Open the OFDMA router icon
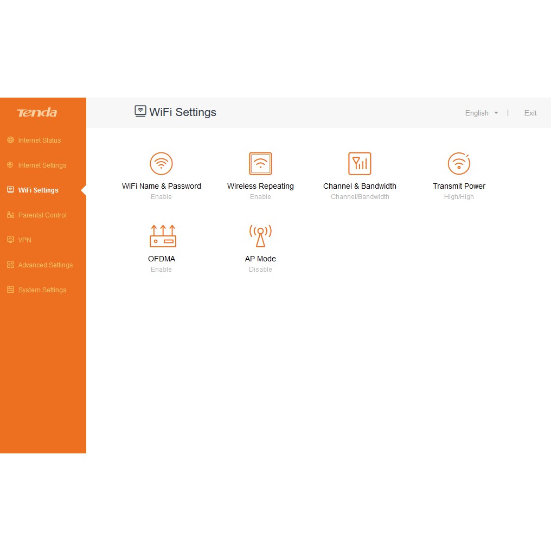The image size is (551, 551). (x=162, y=236)
